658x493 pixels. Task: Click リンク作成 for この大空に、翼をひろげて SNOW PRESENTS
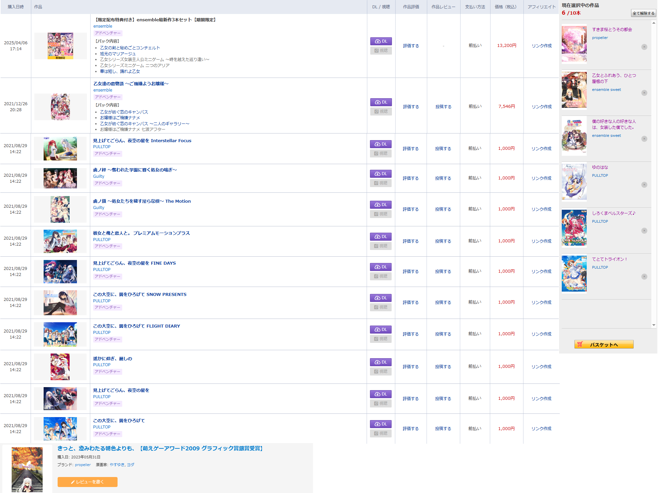click(x=541, y=303)
